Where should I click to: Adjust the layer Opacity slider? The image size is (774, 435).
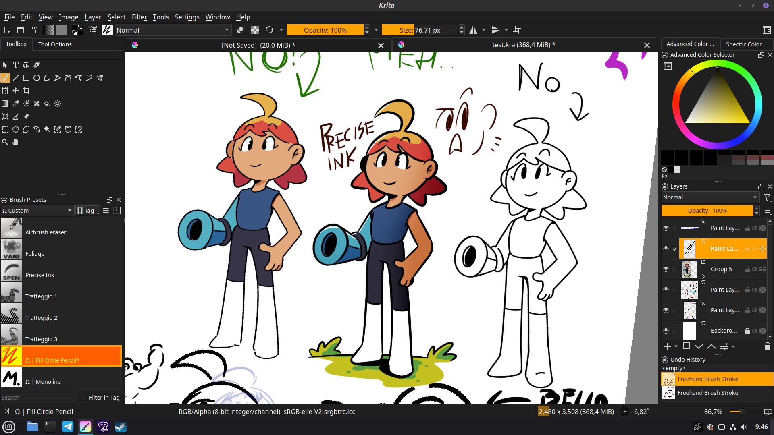[x=707, y=211]
